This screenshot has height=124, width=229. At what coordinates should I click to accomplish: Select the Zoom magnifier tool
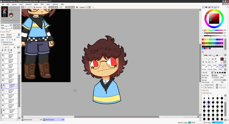pyautogui.click(x=206, y=62)
